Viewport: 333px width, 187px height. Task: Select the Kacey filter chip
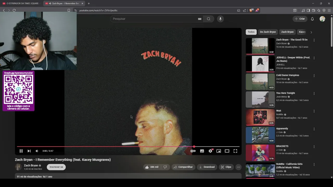tap(302, 32)
